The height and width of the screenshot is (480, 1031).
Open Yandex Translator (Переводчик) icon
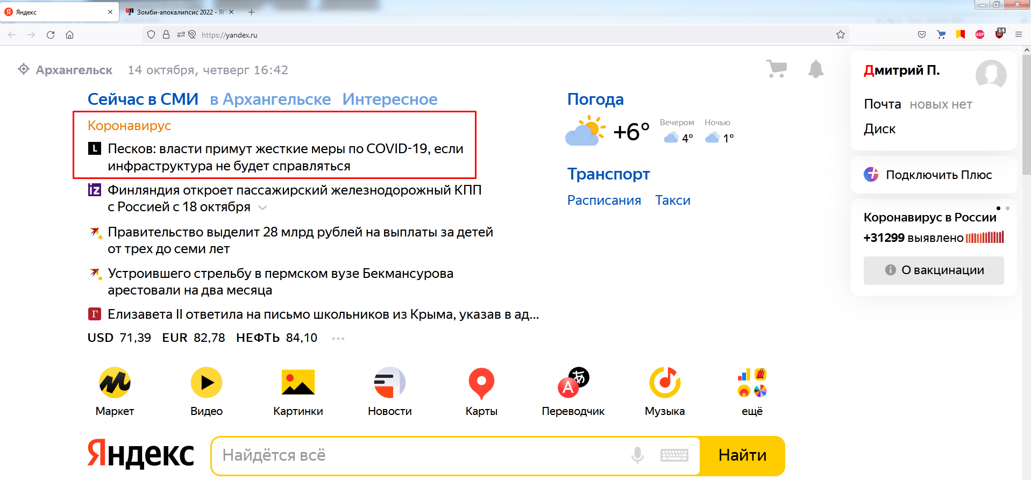click(x=573, y=383)
